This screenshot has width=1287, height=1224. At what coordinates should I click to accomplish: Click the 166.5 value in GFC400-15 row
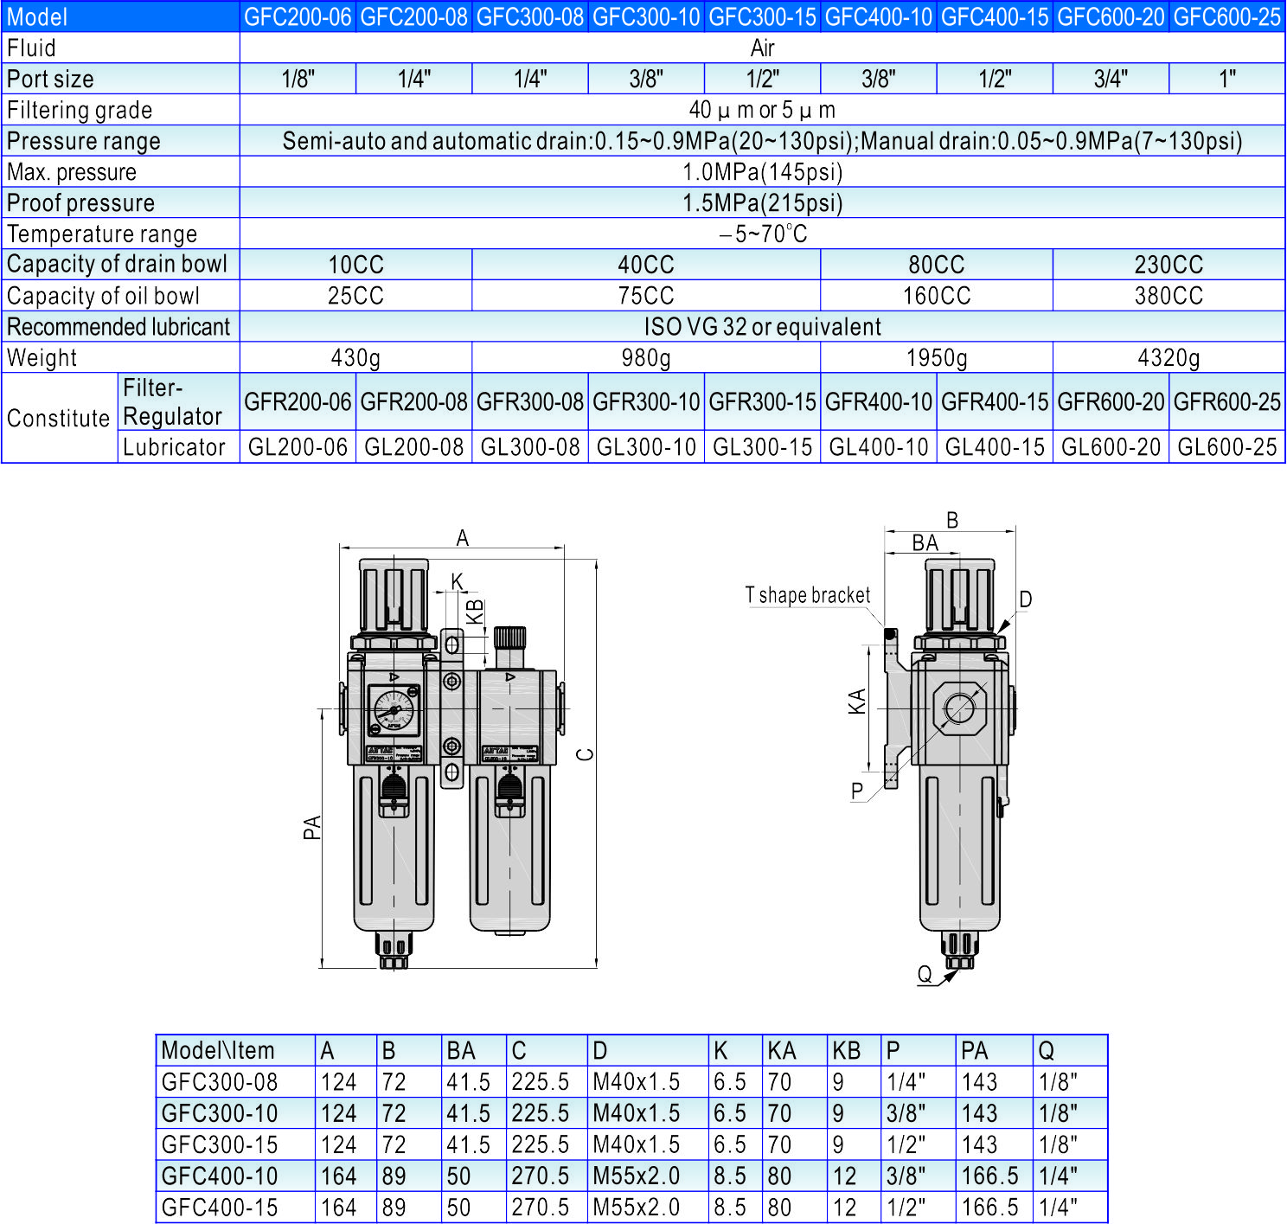click(x=990, y=1207)
